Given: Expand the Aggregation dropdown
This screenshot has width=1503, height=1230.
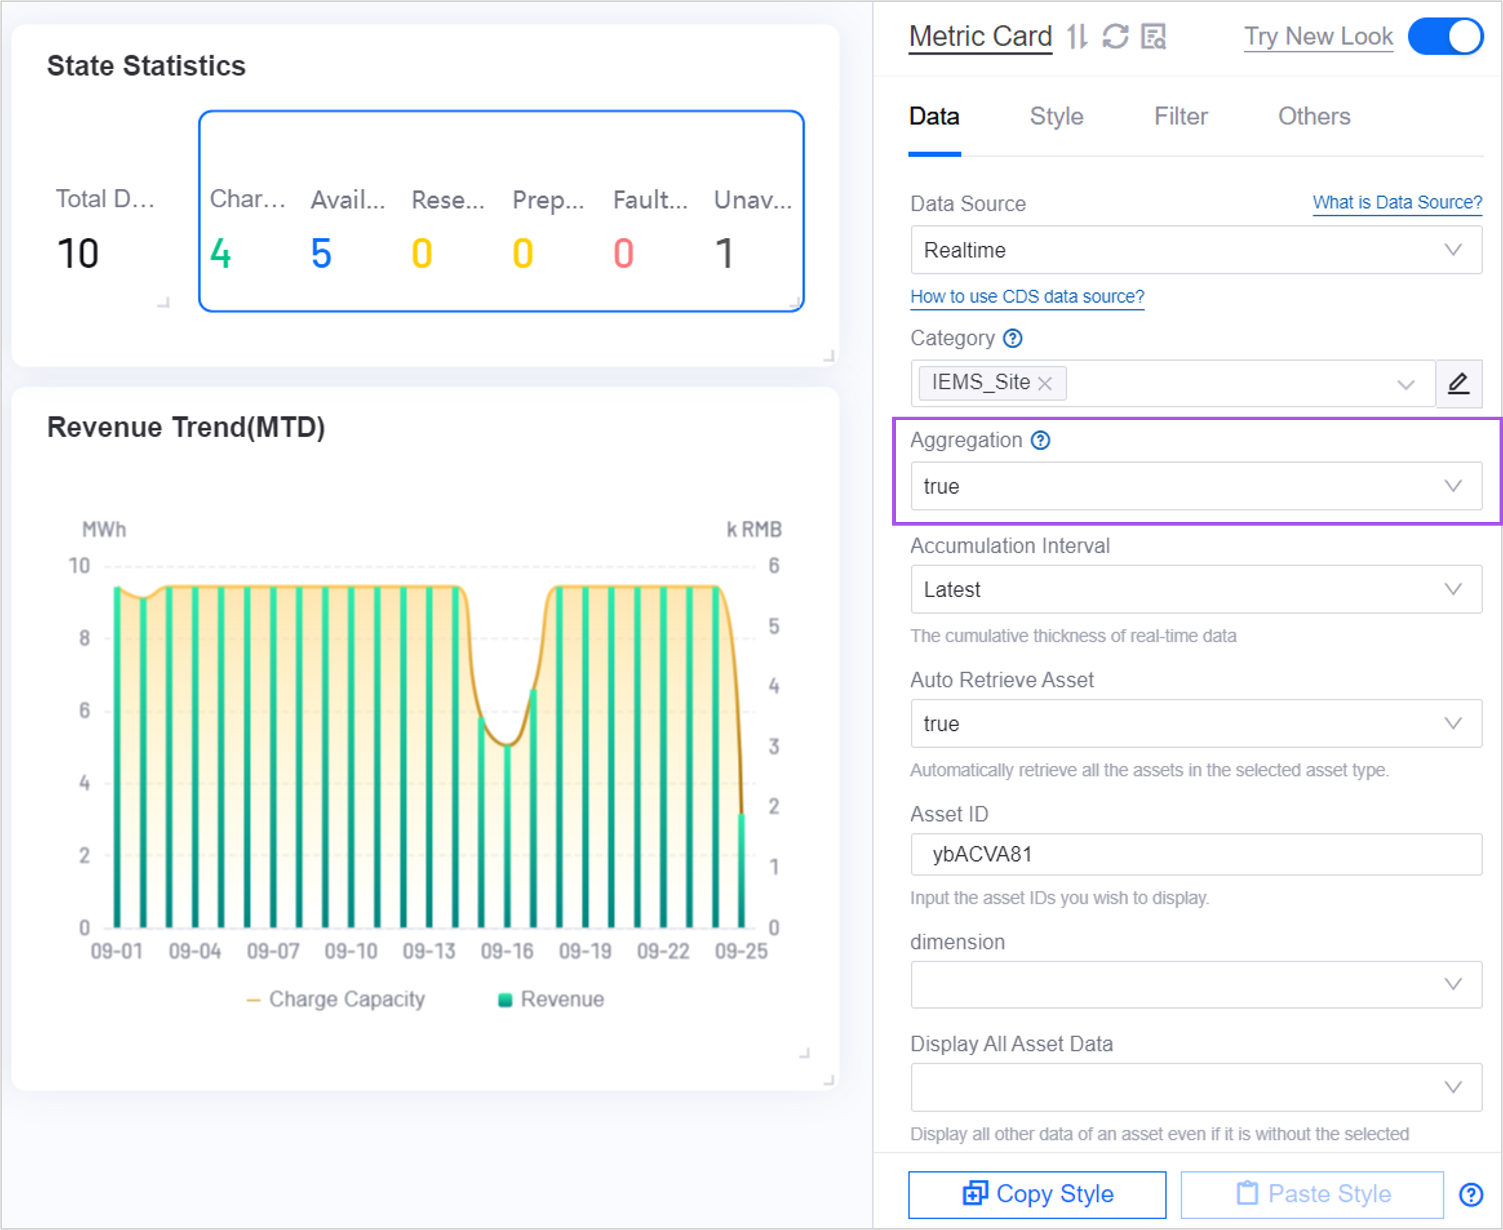Looking at the screenshot, I should [1195, 486].
